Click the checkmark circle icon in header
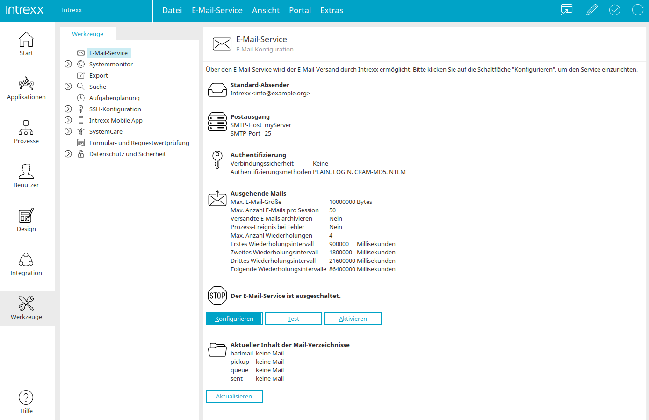The image size is (649, 420). 614,10
